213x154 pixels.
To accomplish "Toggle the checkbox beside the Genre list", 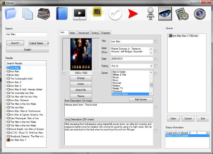I will [x=156, y=74].
